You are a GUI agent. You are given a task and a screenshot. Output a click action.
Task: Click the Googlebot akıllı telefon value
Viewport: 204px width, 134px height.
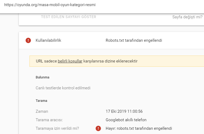click(126, 120)
